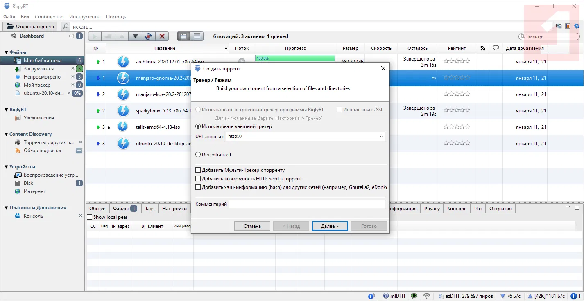The height and width of the screenshot is (301, 584).
Task: Collapse the Content Discovery sidebar section
Action: (x=7, y=134)
